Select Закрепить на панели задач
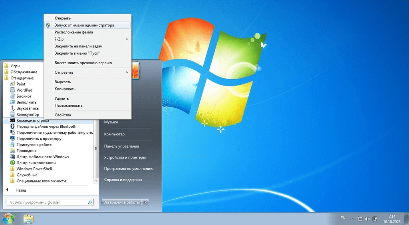This screenshot has width=409, height=225. 87,46
